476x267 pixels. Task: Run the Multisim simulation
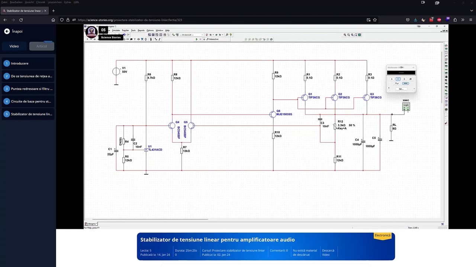click(197, 39)
